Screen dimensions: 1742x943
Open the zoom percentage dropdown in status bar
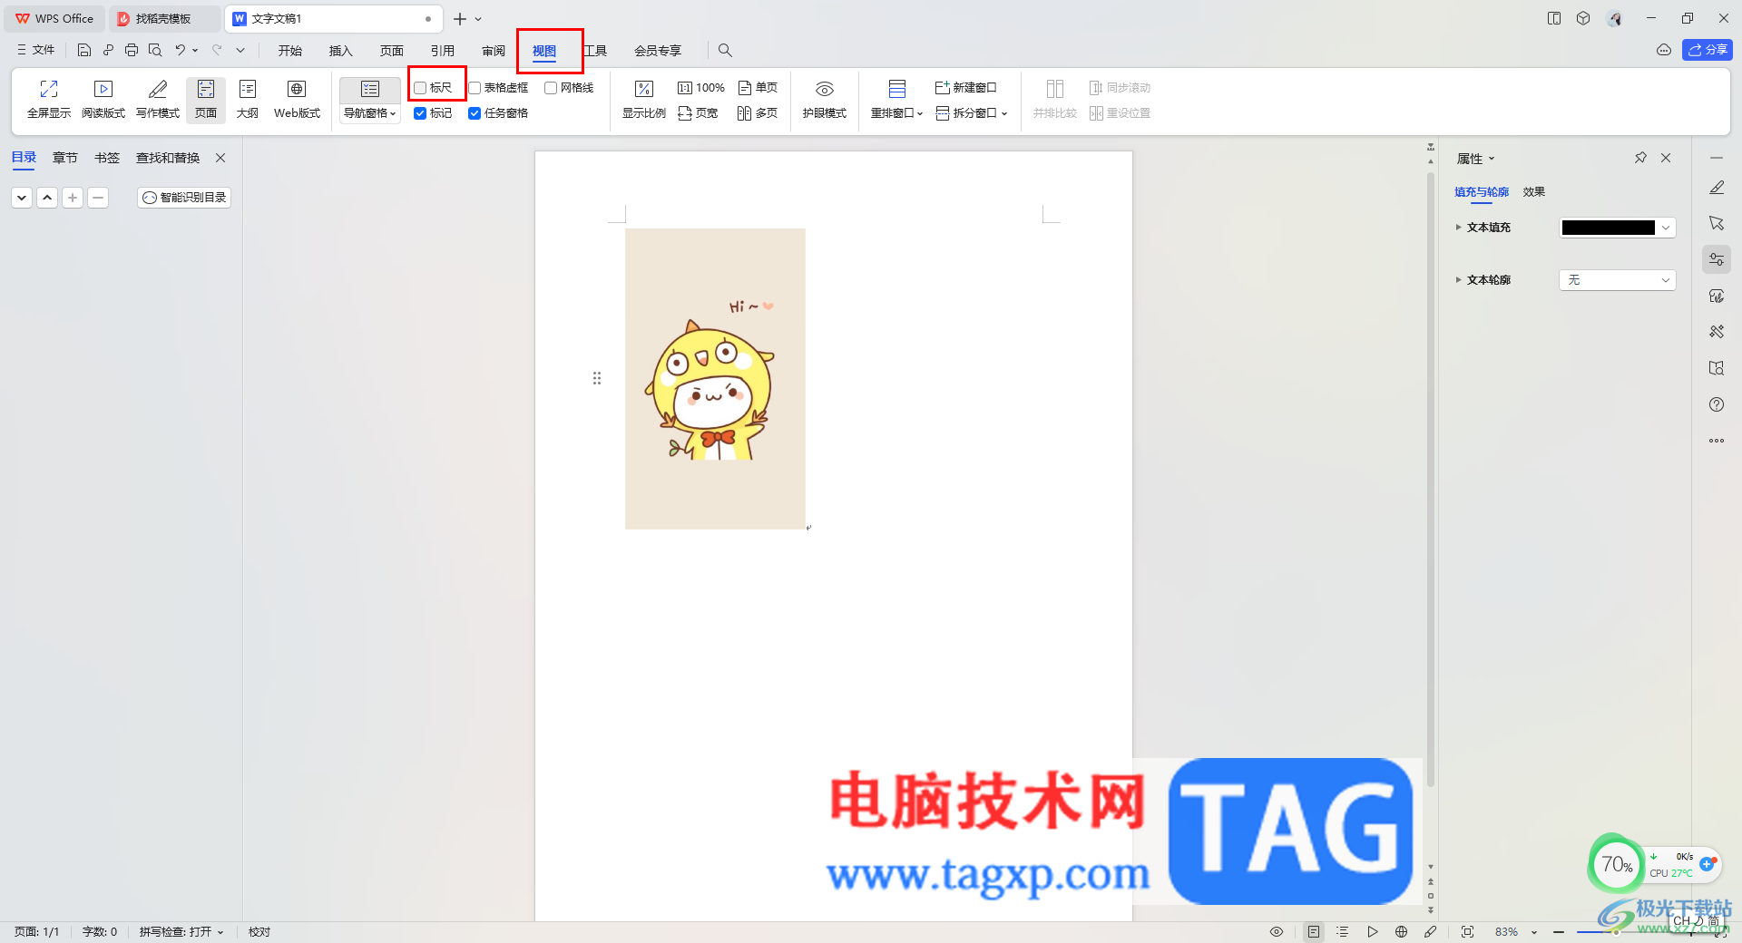point(1534,932)
